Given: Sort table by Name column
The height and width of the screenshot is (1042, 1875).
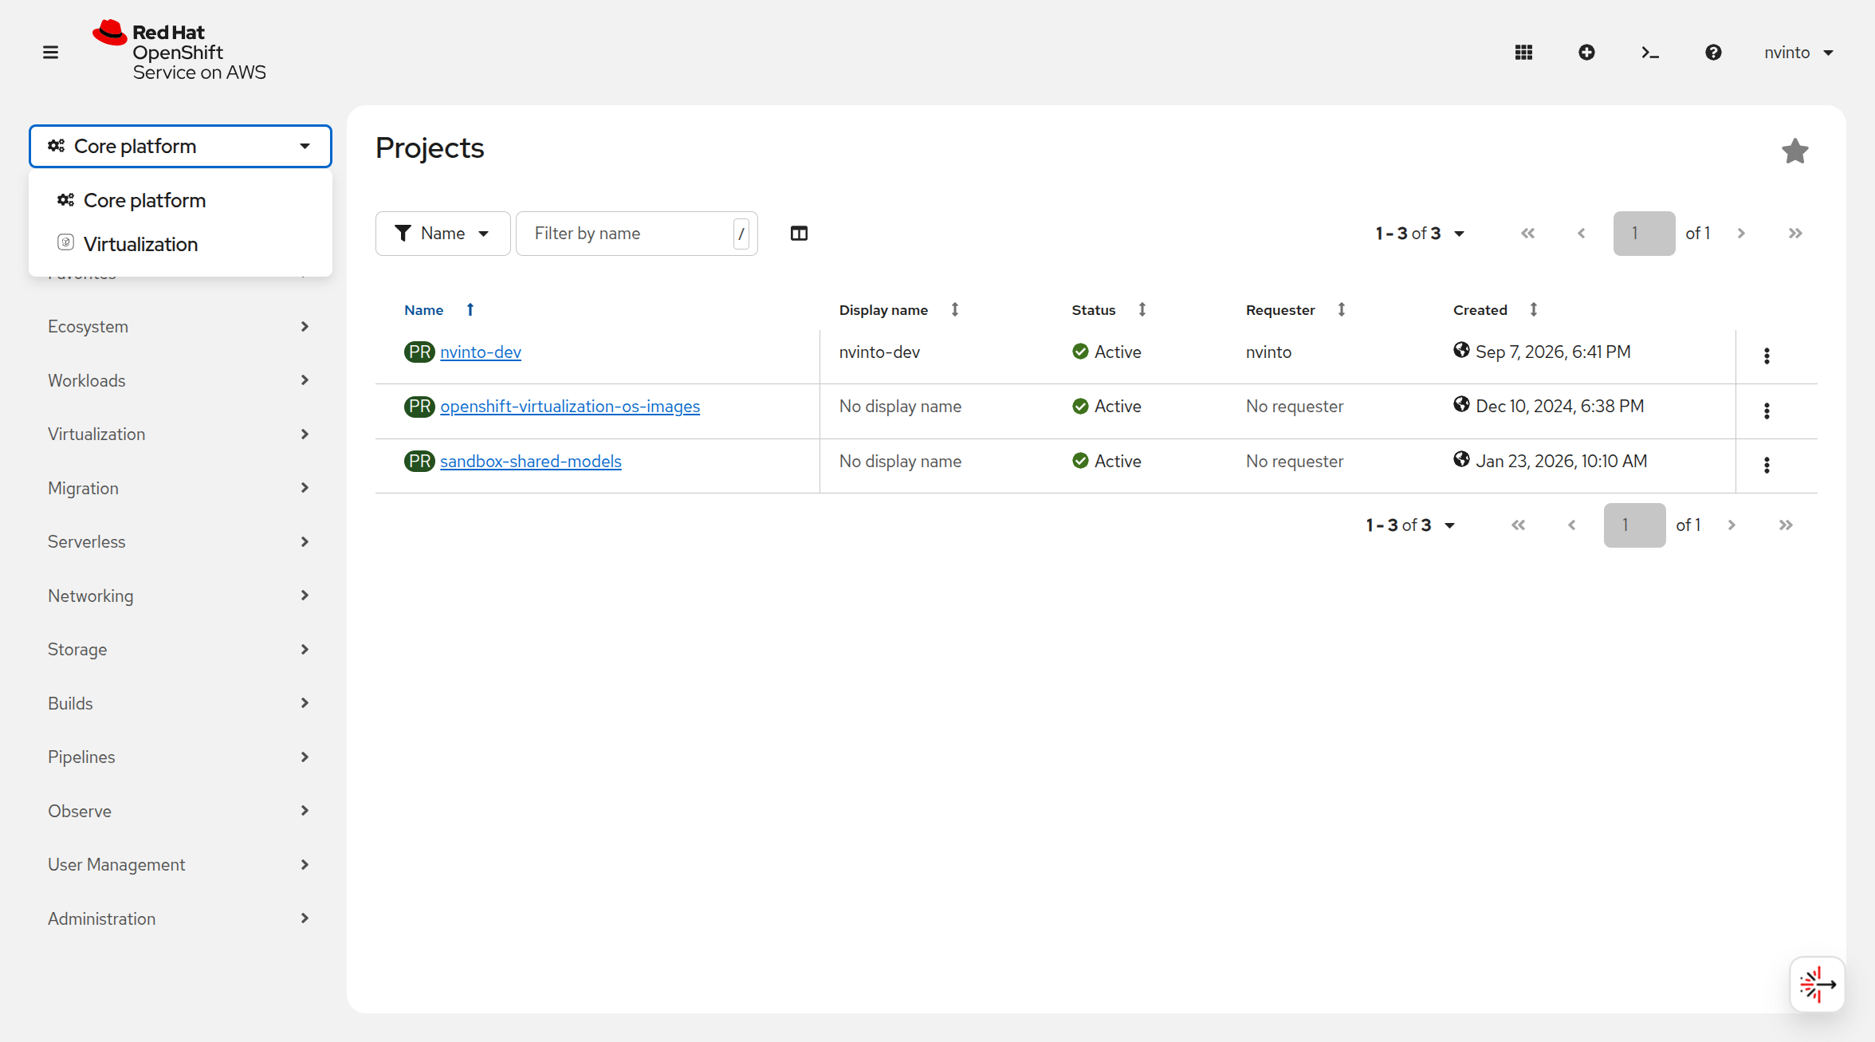Looking at the screenshot, I should pyautogui.click(x=439, y=310).
